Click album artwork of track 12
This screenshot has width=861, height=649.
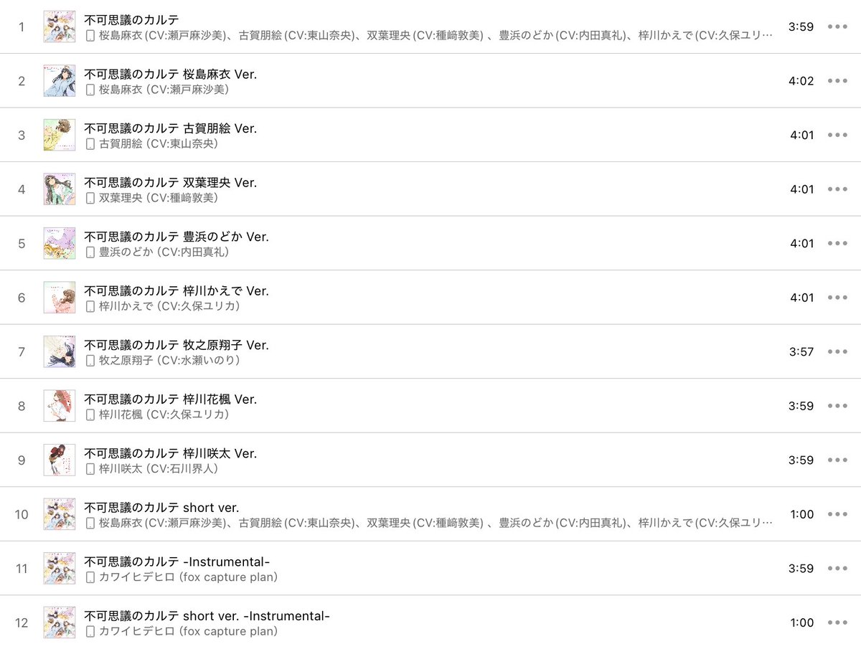[60, 622]
